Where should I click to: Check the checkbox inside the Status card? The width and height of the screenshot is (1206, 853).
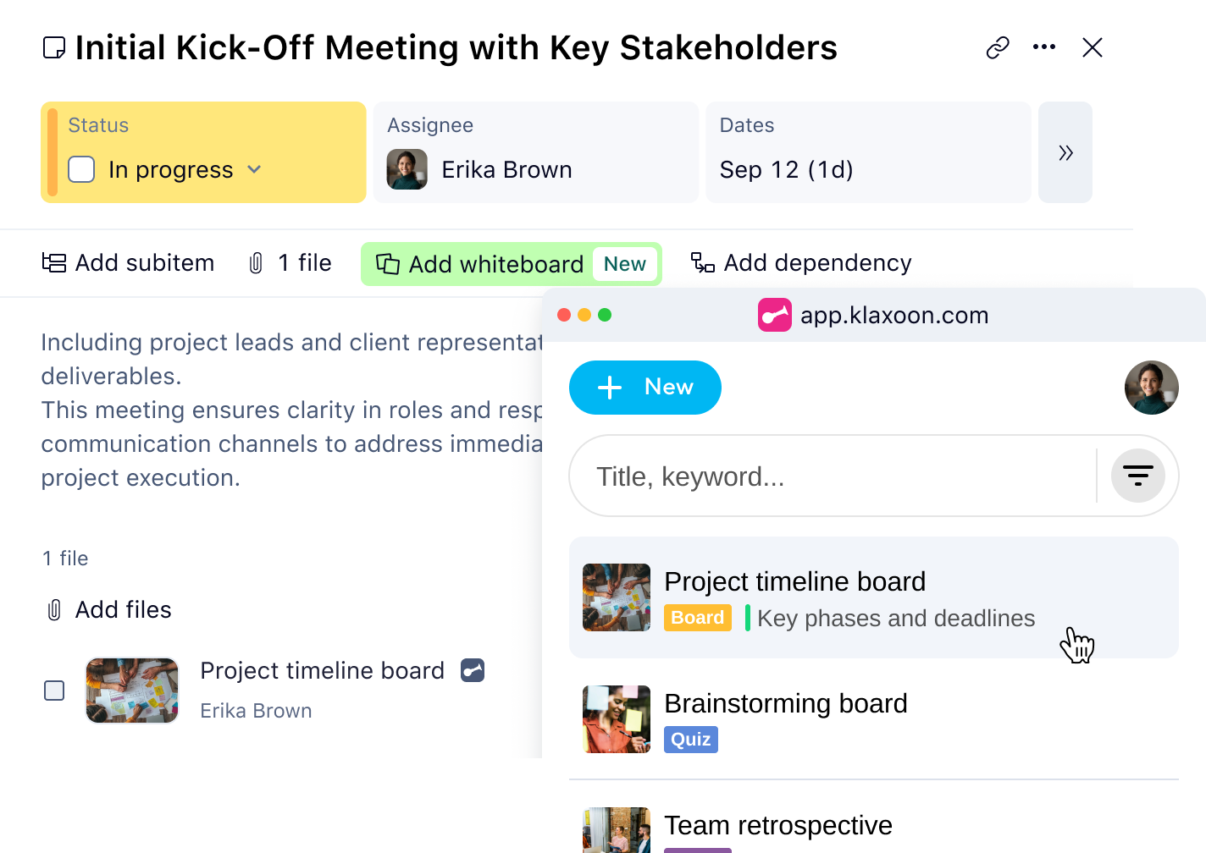pos(81,169)
